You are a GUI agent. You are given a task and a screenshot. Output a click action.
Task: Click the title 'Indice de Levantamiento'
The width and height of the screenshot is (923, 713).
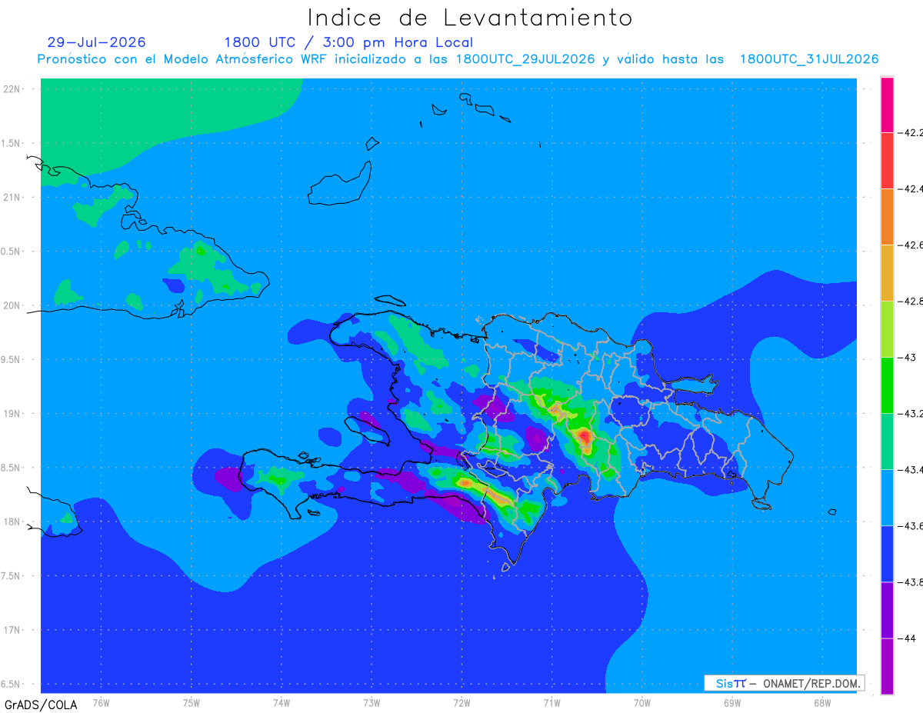click(470, 17)
